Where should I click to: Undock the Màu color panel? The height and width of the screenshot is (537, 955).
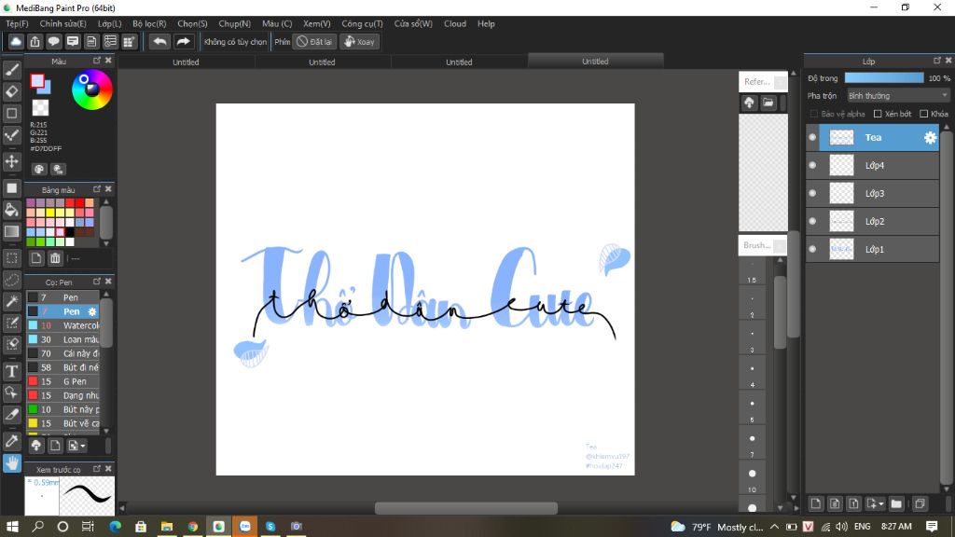click(x=97, y=61)
